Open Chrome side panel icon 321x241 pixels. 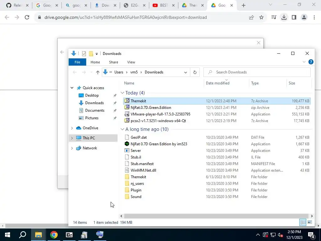(x=294, y=18)
